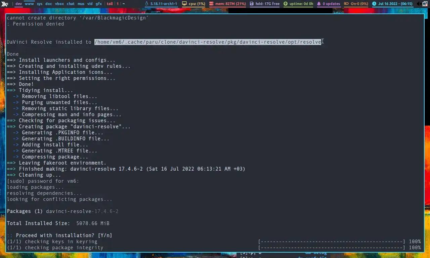Click the Arch kernel penguin icon
The width and height of the screenshot is (430, 258).
click(x=147, y=4)
